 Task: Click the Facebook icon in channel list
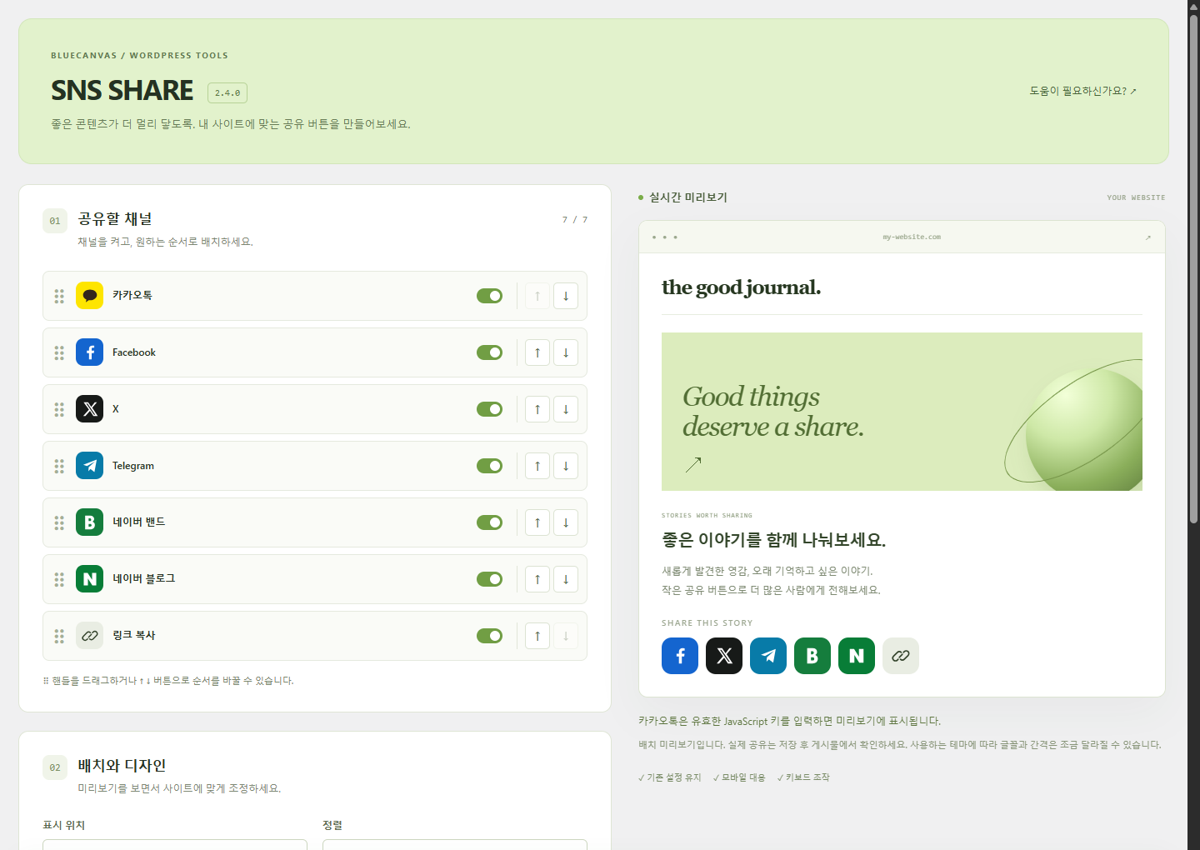89,352
